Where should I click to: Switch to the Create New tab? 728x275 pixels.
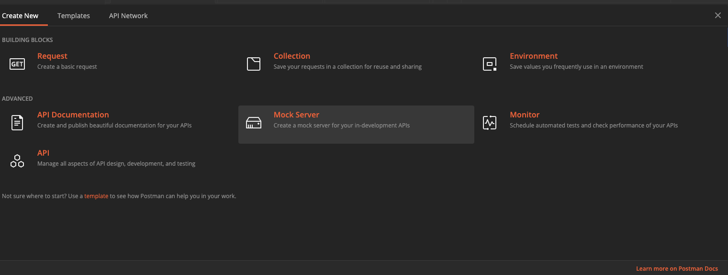[20, 16]
